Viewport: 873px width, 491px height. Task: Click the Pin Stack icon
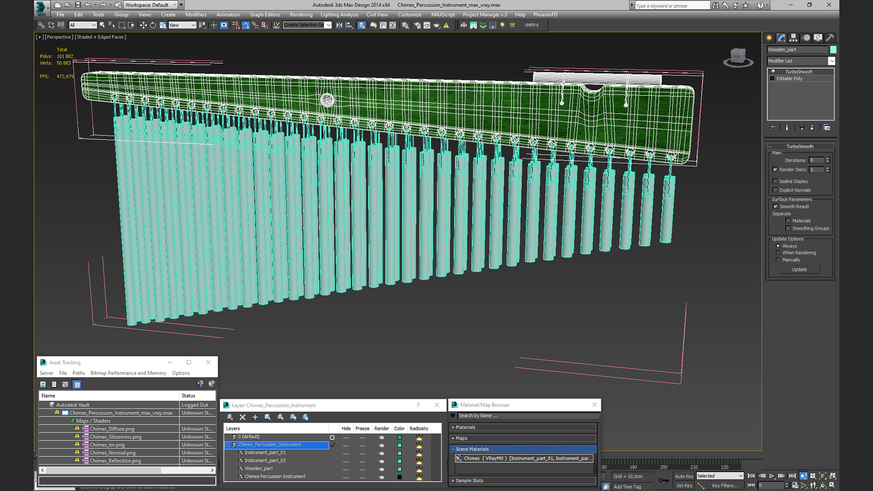(x=772, y=128)
